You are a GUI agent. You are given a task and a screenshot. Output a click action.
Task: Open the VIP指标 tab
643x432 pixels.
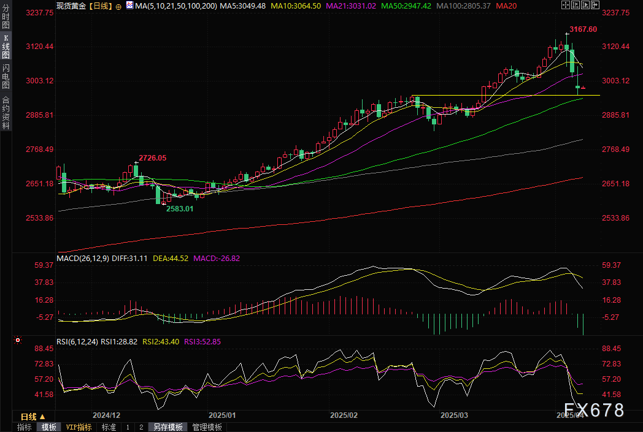point(79,427)
